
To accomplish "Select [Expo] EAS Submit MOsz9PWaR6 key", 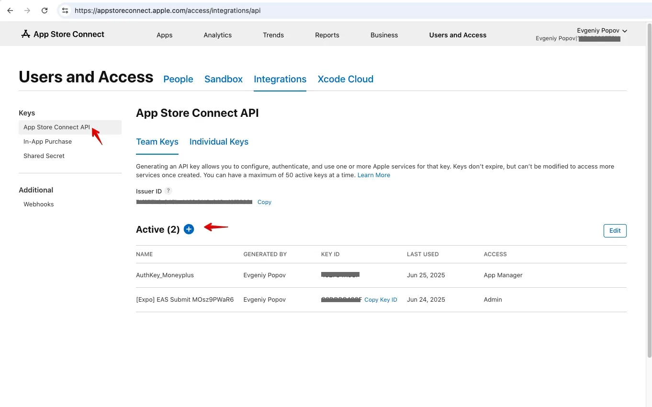I will coord(185,300).
